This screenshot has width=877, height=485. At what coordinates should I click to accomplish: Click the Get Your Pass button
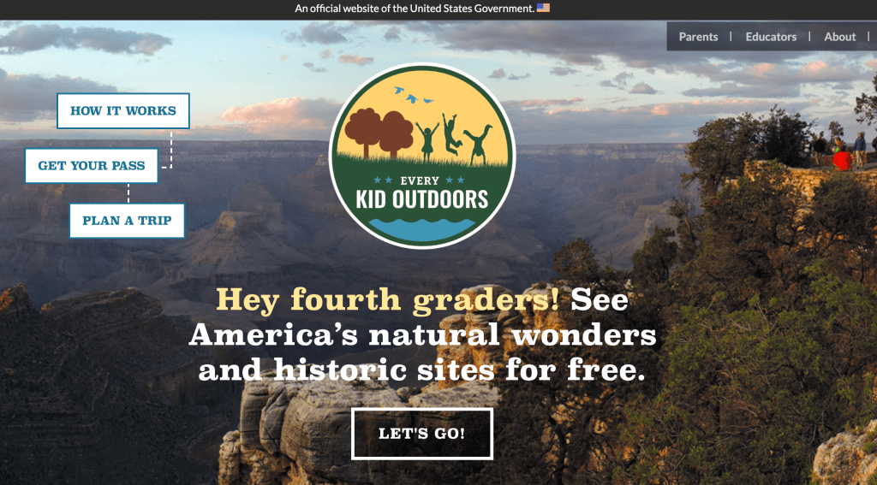(91, 165)
